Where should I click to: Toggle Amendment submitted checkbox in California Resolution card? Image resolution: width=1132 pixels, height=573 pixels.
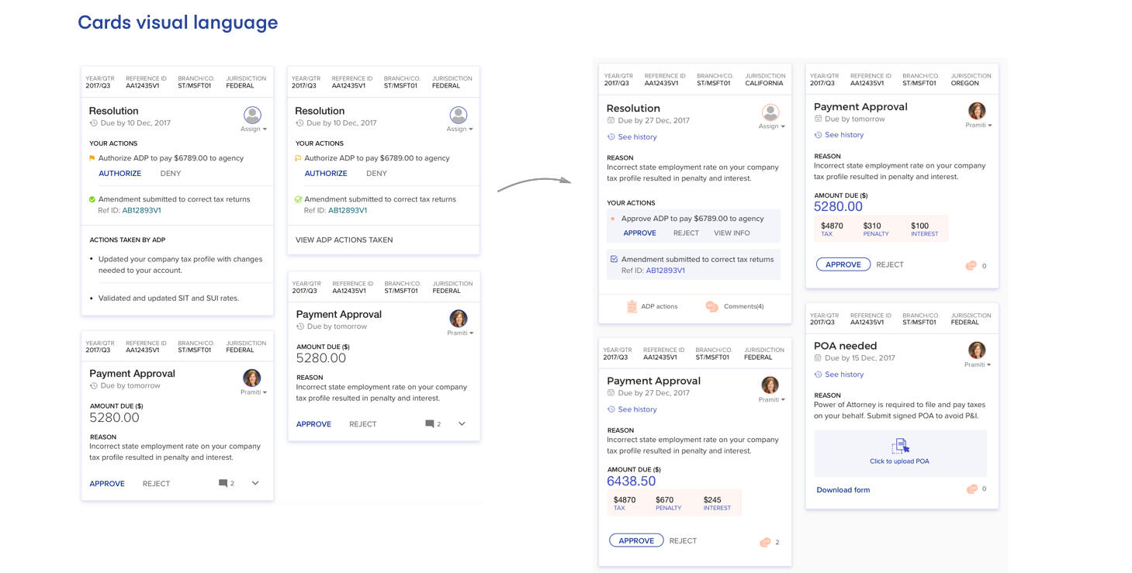[x=614, y=259]
